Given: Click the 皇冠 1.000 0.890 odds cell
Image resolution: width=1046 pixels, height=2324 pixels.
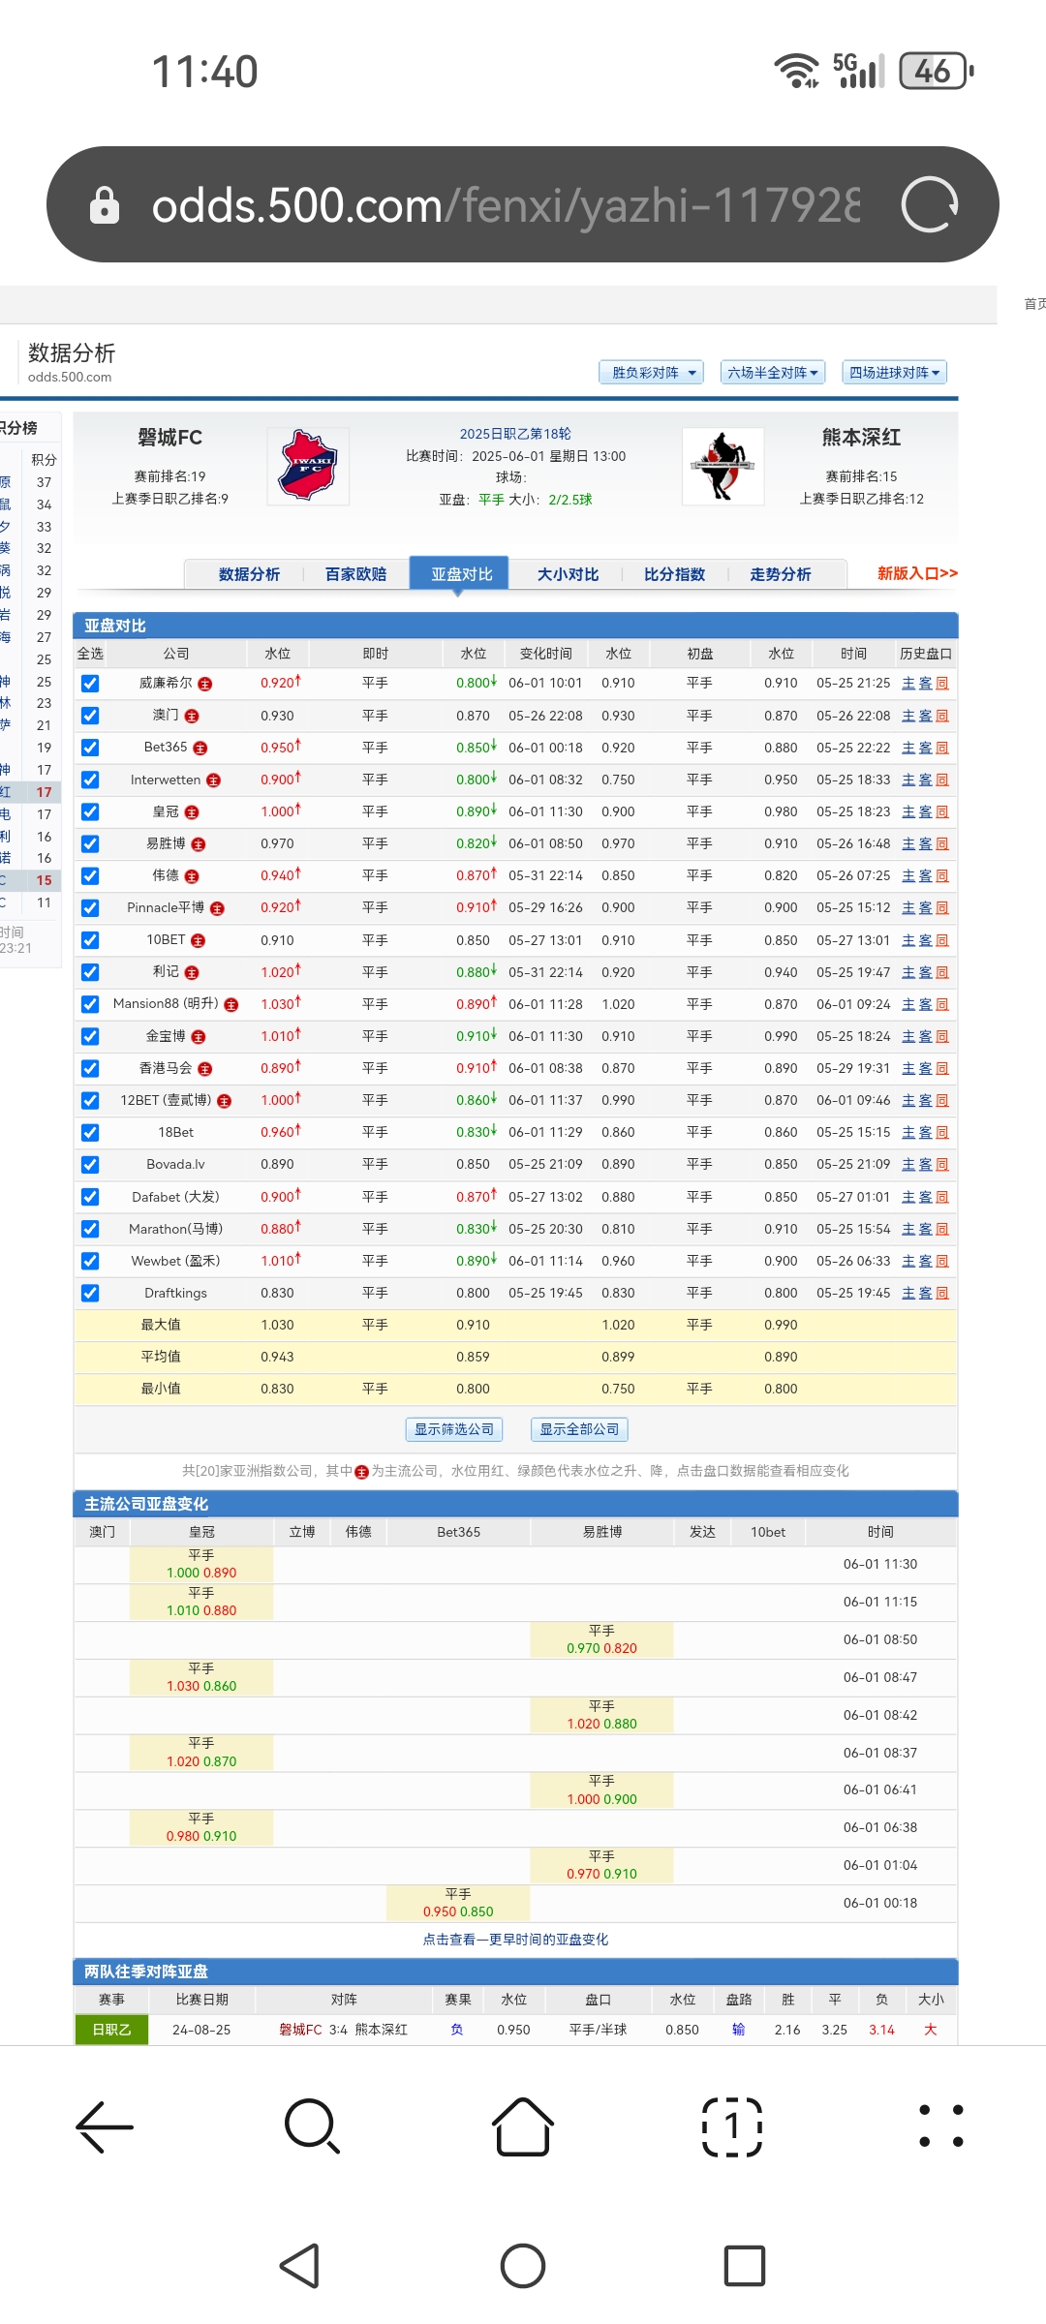Looking at the screenshot, I should (201, 1564).
